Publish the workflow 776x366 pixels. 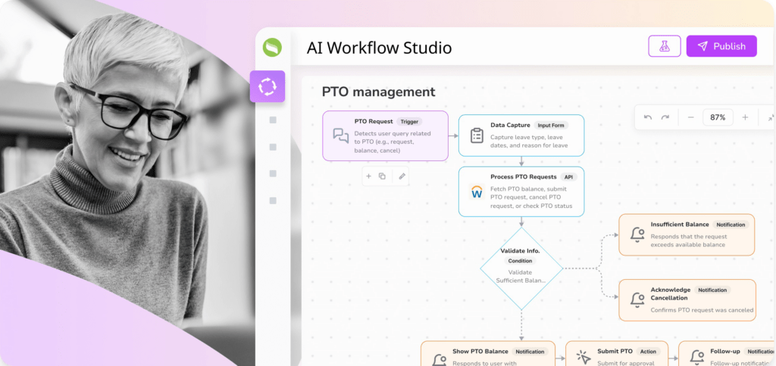(721, 46)
